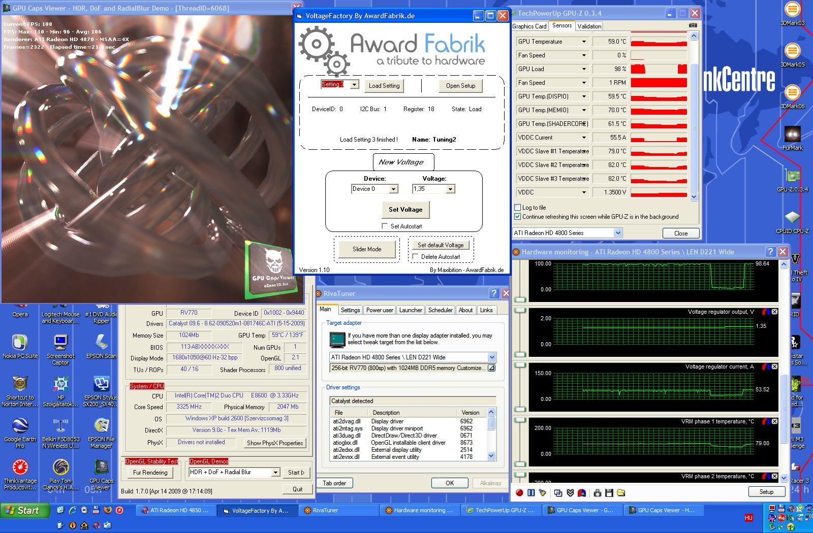Click the upper range slider handle of the Voltage regulator output graph
813x533 pixels.
point(520,311)
